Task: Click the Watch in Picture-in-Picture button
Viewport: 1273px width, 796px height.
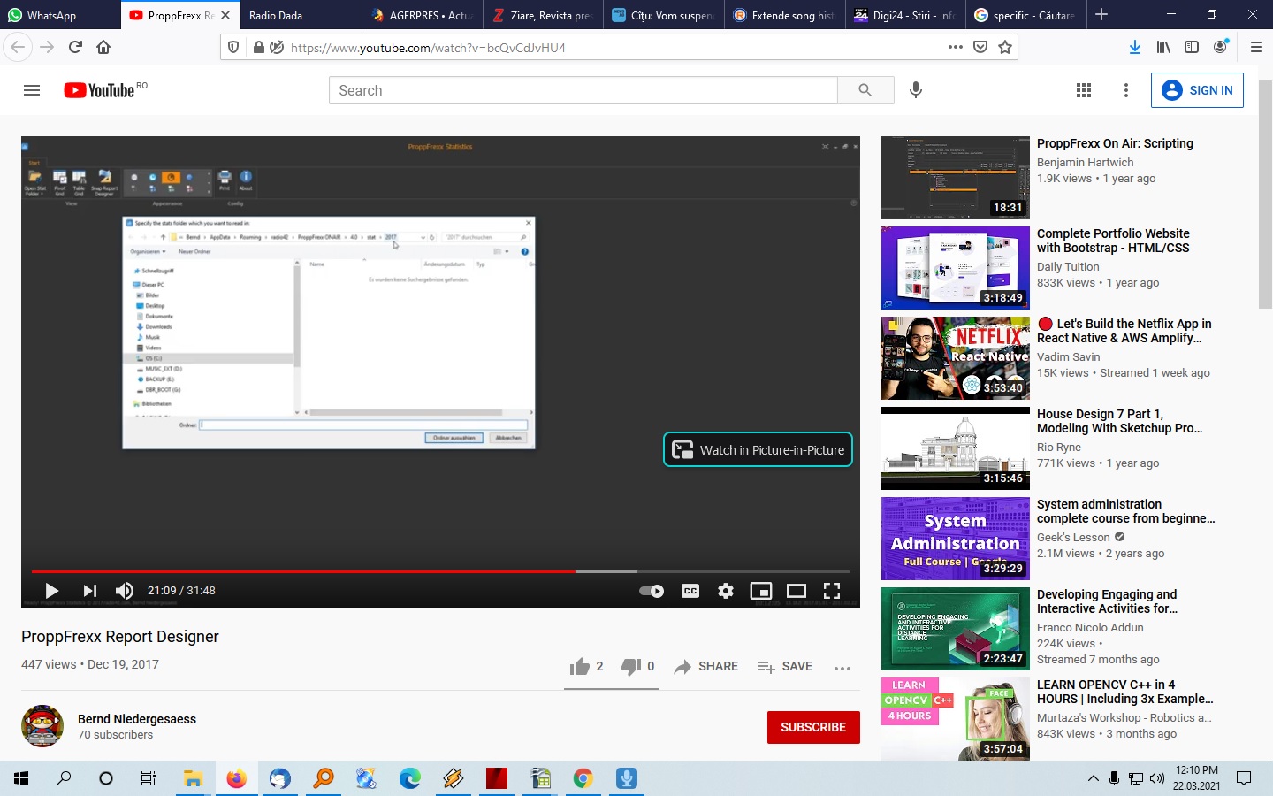Action: coord(758,449)
